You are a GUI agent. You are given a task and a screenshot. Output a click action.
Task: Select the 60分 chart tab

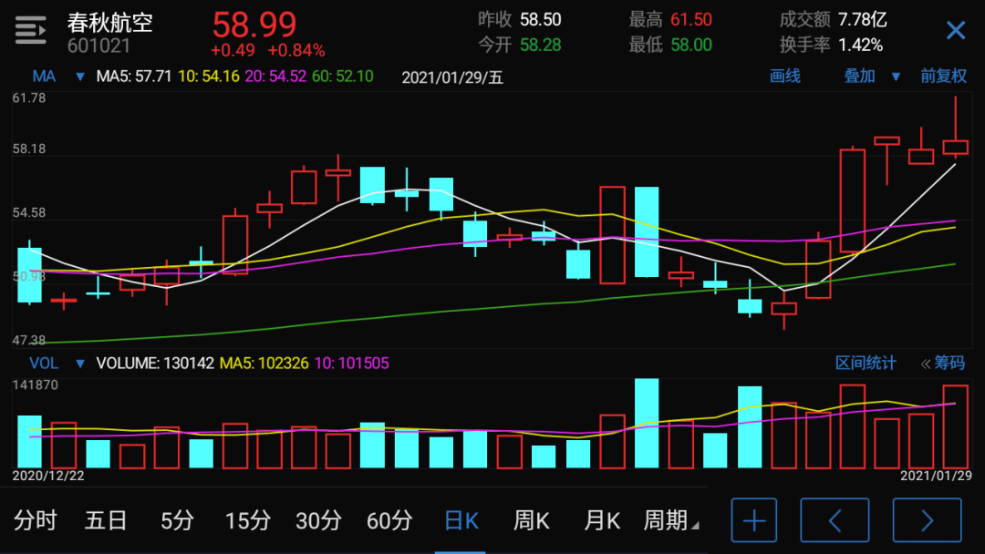pyautogui.click(x=389, y=520)
